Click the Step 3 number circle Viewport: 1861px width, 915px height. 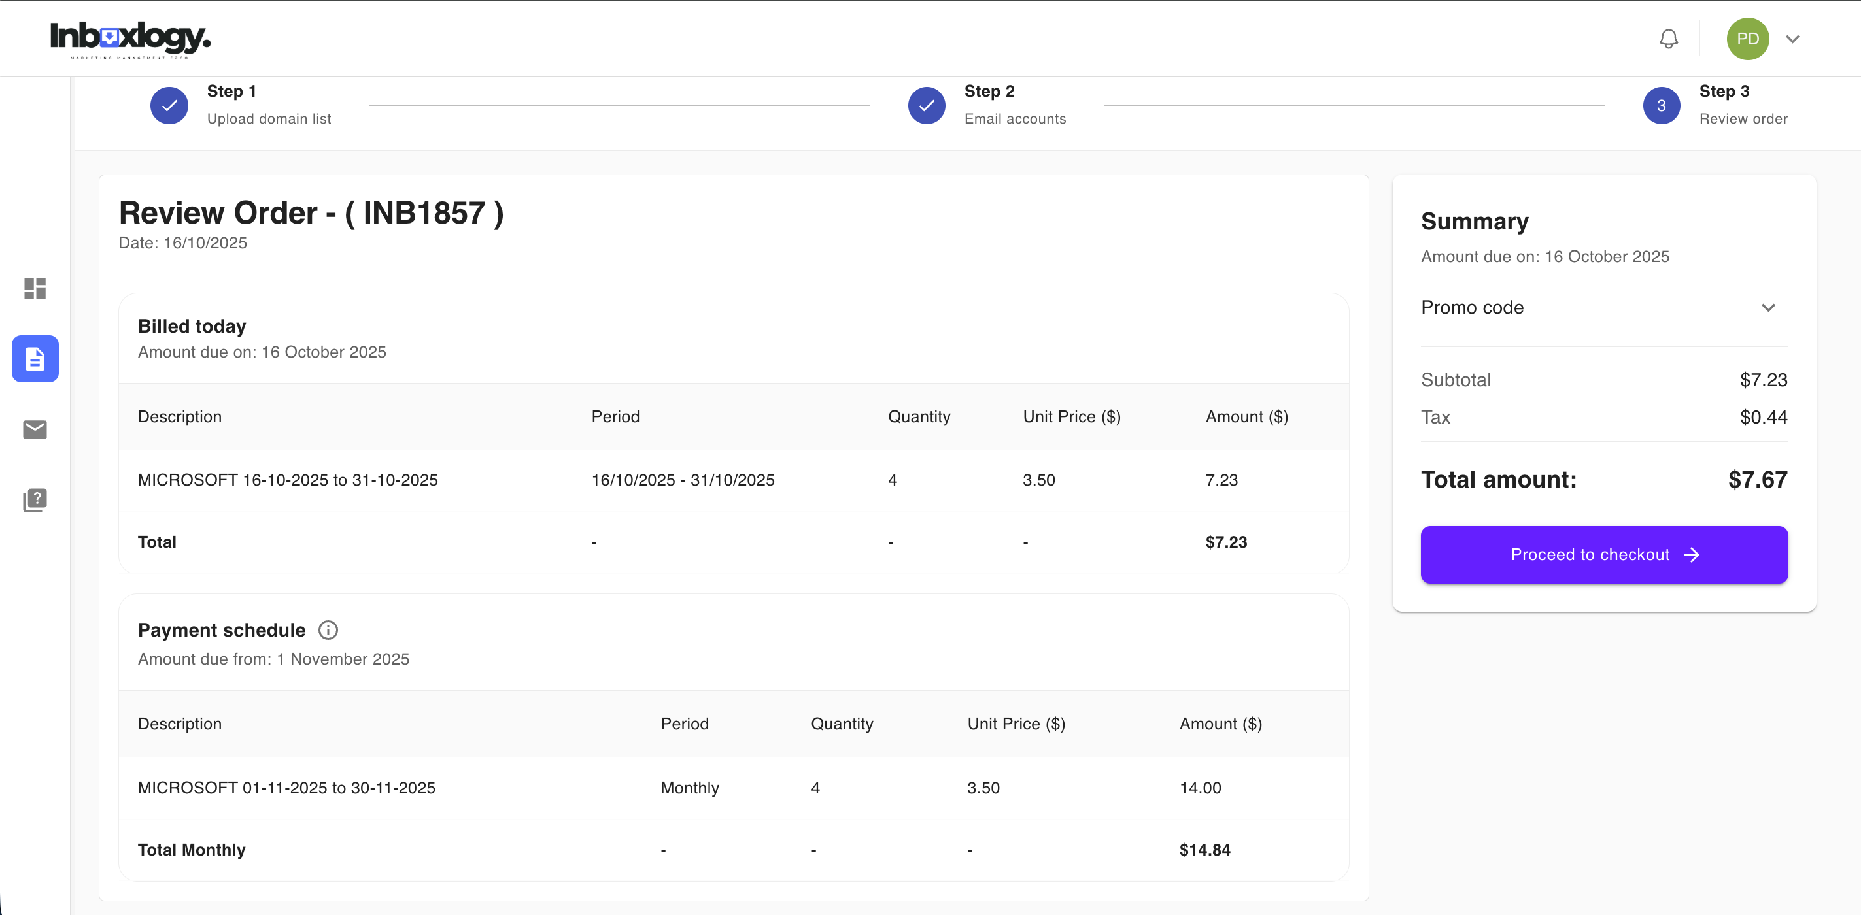pyautogui.click(x=1661, y=105)
